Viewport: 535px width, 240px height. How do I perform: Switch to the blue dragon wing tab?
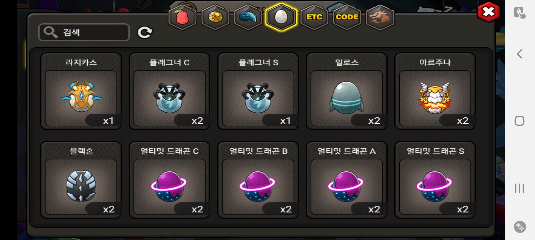tap(248, 17)
